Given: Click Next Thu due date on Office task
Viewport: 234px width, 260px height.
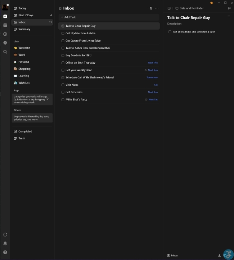Looking at the screenshot, I should coord(153,63).
